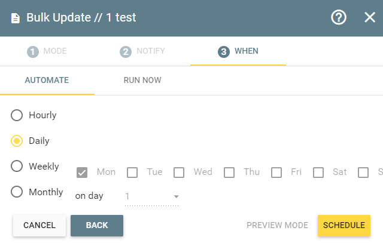
Task: Check the Fri checkbox
Action: 276,173
